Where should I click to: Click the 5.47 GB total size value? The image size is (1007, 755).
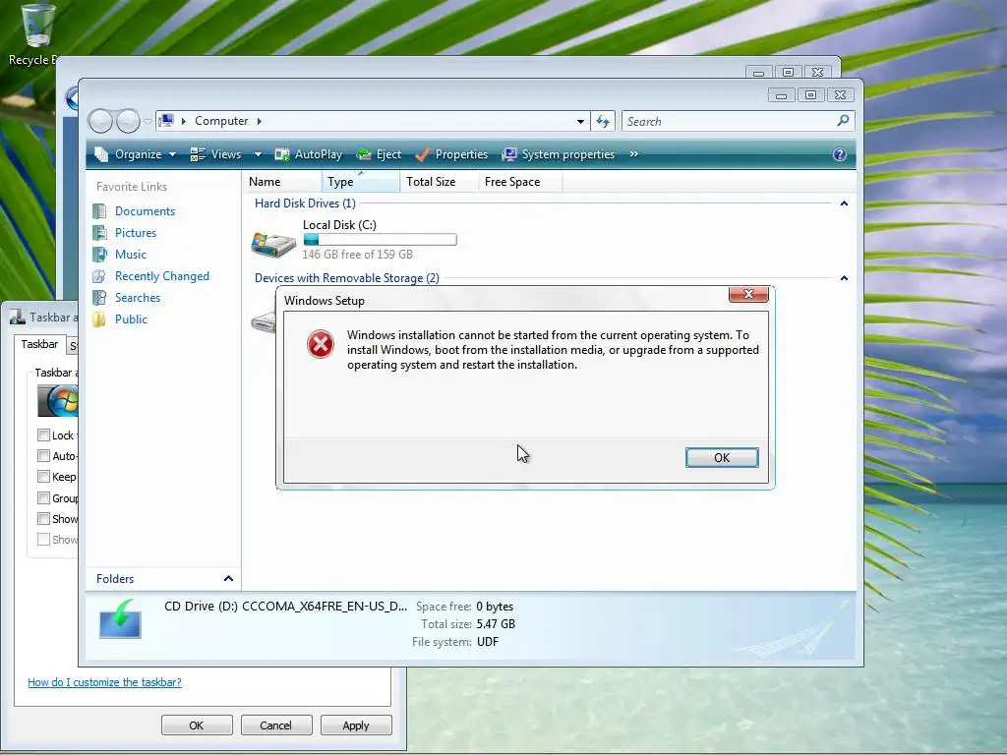click(496, 624)
